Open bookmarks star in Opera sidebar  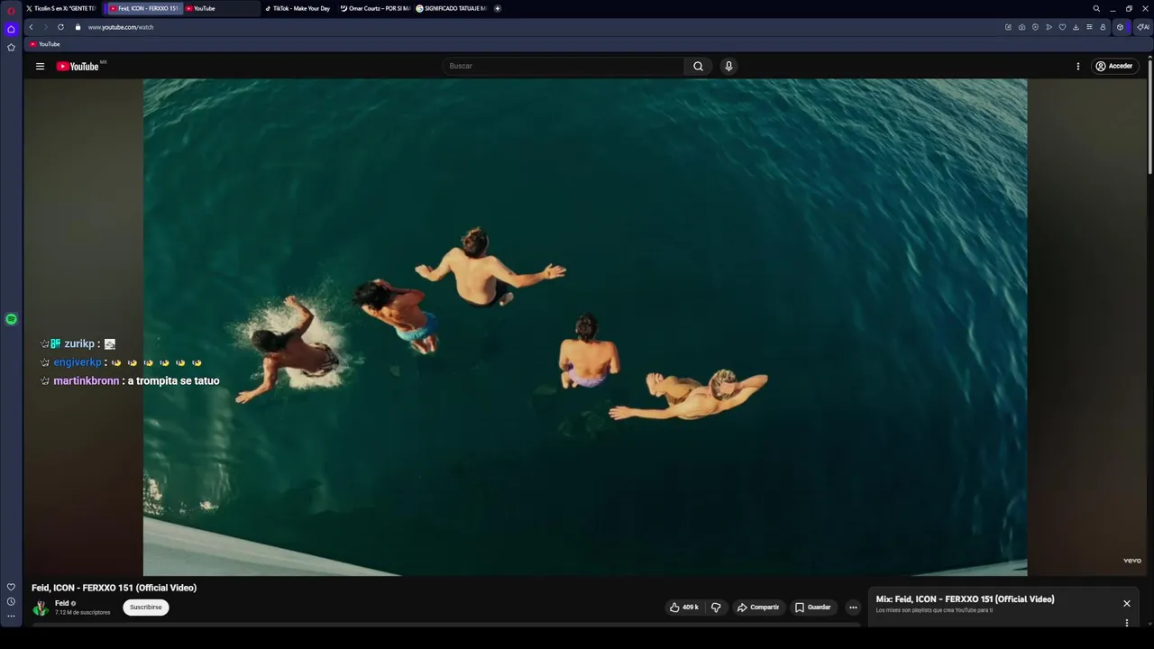click(11, 47)
